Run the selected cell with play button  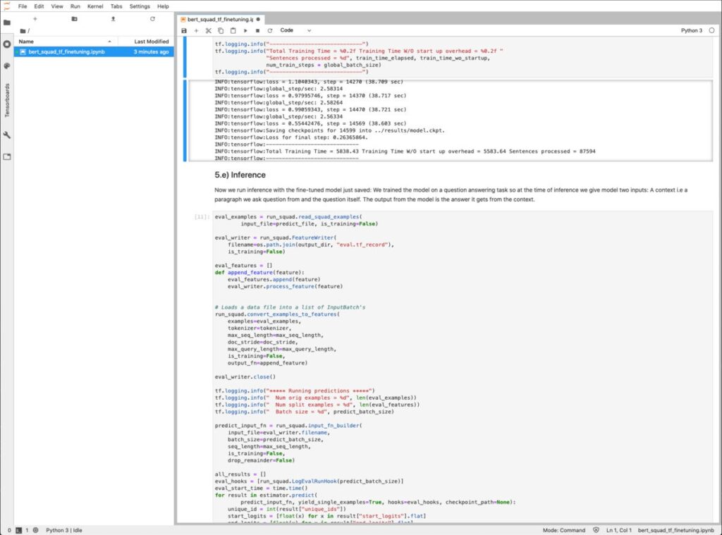(x=245, y=31)
